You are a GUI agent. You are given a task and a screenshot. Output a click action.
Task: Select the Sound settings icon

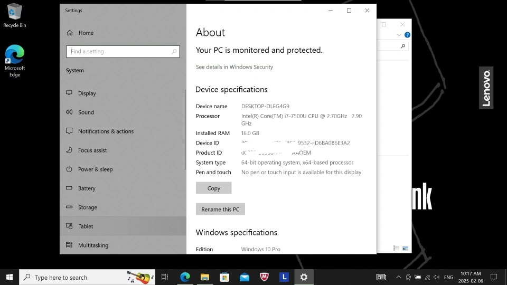point(69,112)
